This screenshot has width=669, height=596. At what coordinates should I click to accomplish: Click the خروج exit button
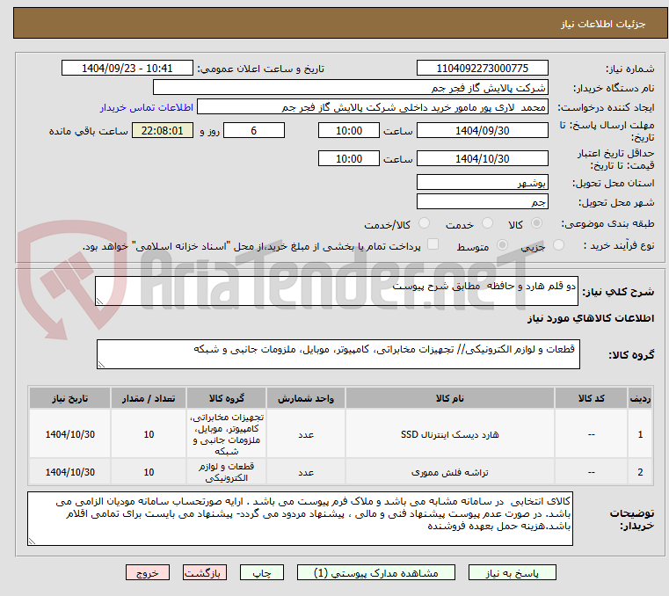(x=147, y=572)
